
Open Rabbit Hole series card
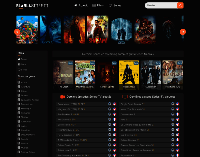[129, 75]
